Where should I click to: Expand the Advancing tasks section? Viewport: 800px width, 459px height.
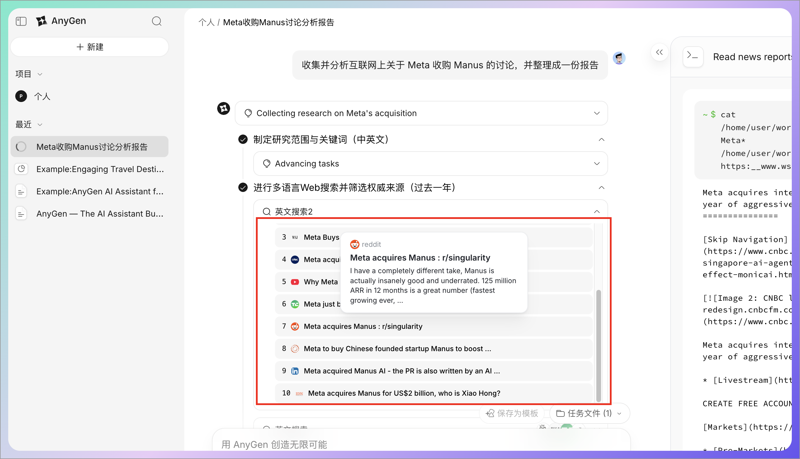pos(596,164)
